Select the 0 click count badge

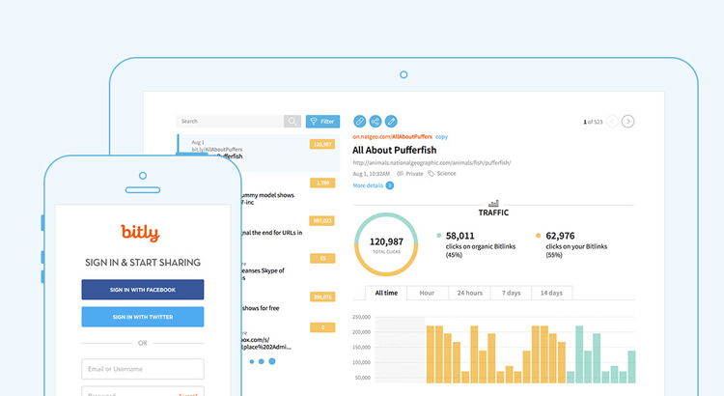click(322, 327)
